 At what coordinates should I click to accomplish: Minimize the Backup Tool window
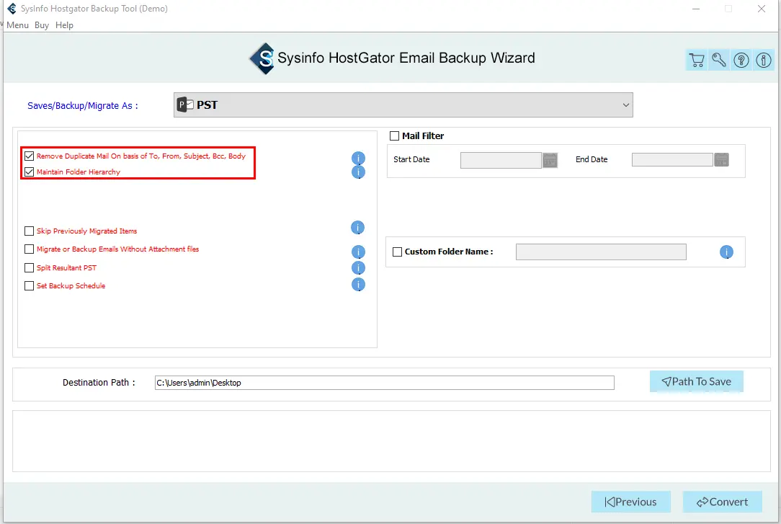tap(696, 9)
